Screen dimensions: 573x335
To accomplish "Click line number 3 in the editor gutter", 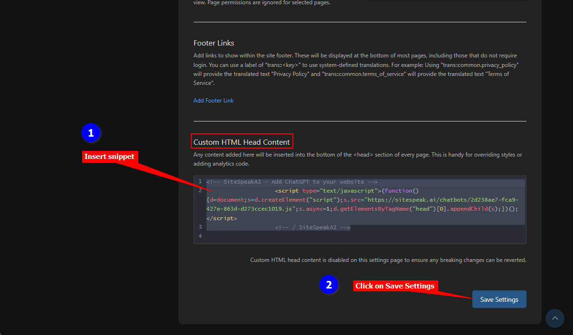I will coord(200,227).
